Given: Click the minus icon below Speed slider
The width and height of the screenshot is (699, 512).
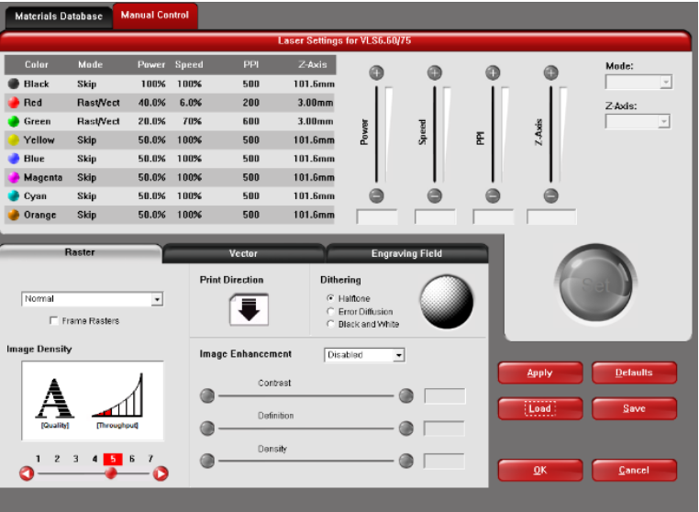Looking at the screenshot, I should pyautogui.click(x=434, y=195).
